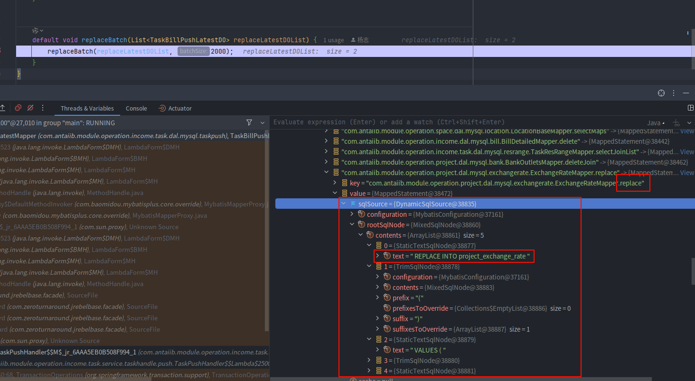The height and width of the screenshot is (381, 695).
Task: Click View link on LocationBaseMapper.selectMaps row
Action: point(687,131)
